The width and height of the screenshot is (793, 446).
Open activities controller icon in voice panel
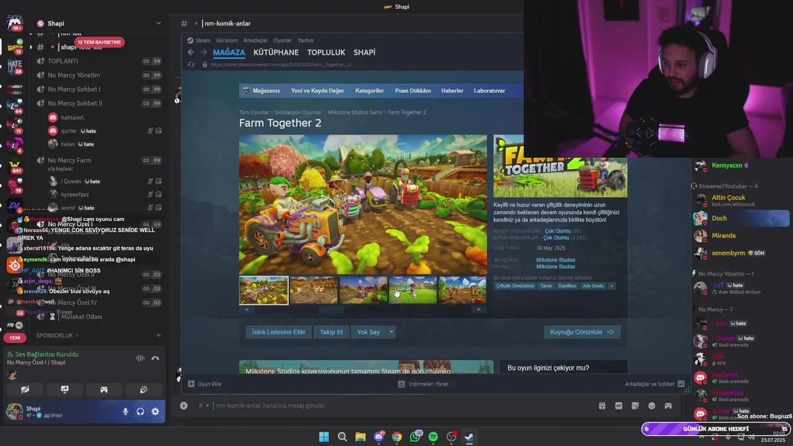[x=104, y=390]
